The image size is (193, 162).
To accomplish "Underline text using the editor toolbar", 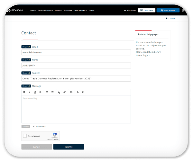I will coord(35,92).
